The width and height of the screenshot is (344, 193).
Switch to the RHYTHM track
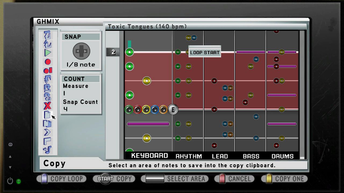[189, 156]
